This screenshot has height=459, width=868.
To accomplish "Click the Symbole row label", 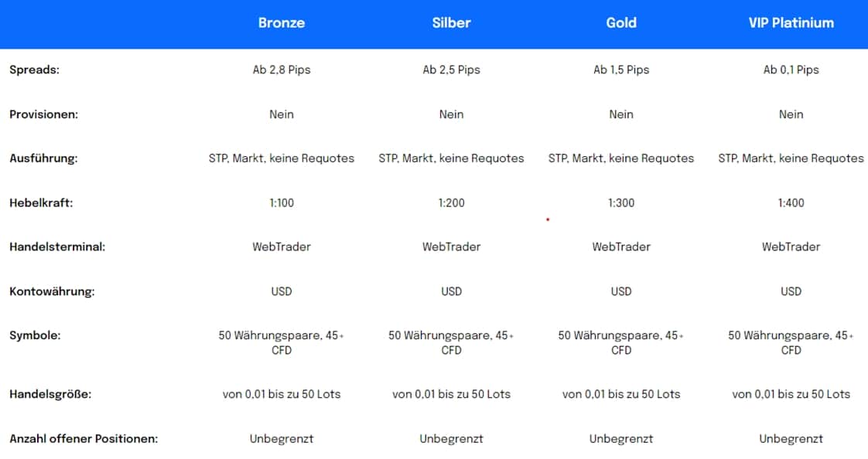I will point(35,336).
